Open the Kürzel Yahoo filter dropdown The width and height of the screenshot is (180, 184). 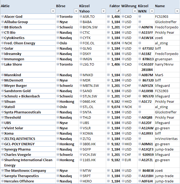pyautogui.click(x=103, y=11)
